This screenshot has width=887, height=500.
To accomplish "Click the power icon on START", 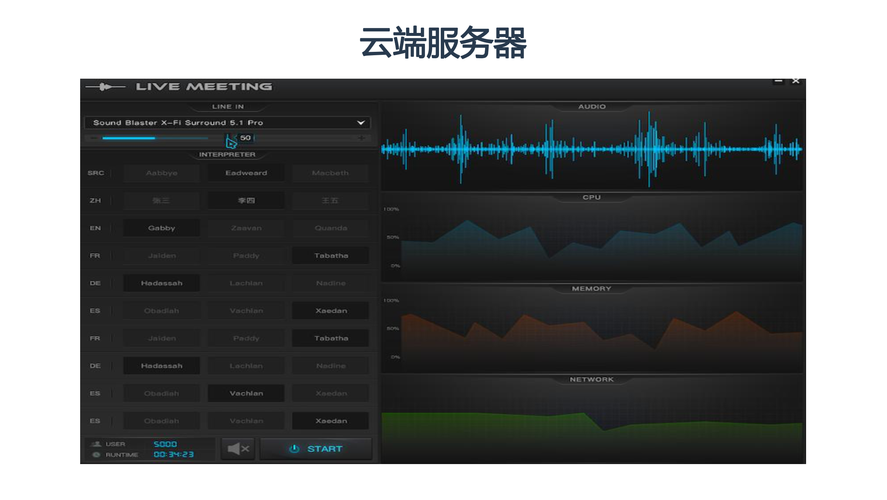I will click(x=294, y=449).
